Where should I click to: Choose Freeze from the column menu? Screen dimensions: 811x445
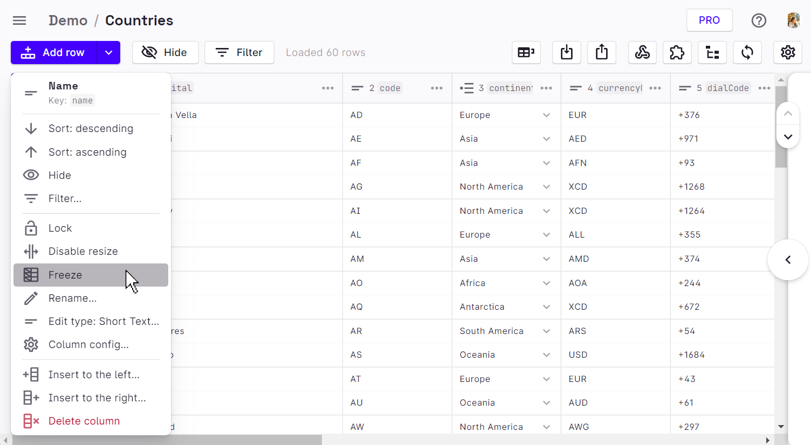(65, 275)
